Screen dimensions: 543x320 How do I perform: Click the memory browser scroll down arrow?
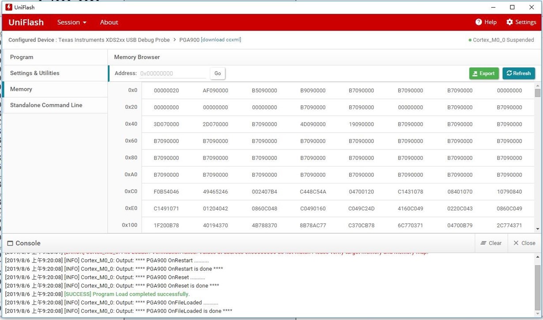point(537,229)
